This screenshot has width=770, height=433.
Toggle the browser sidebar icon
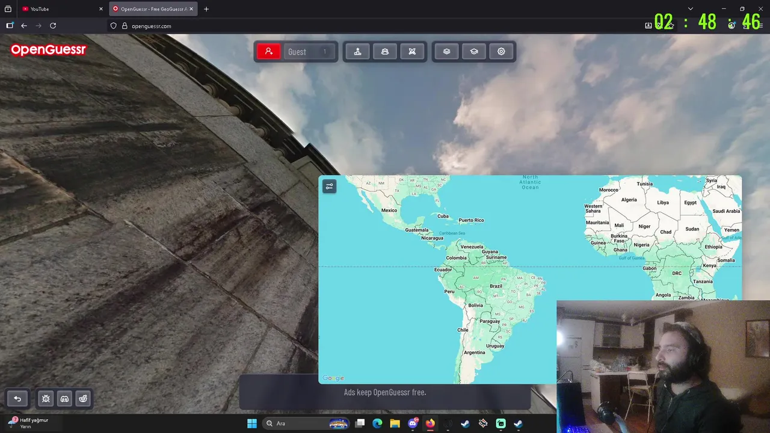pyautogui.click(x=10, y=26)
